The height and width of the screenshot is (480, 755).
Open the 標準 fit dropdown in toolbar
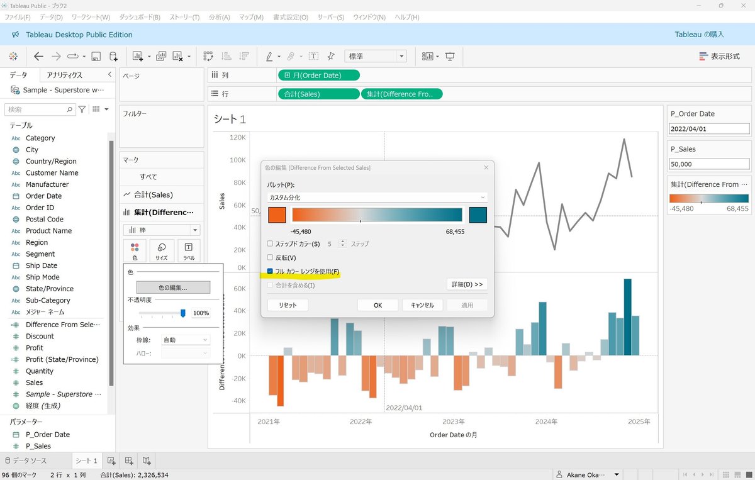(x=376, y=56)
